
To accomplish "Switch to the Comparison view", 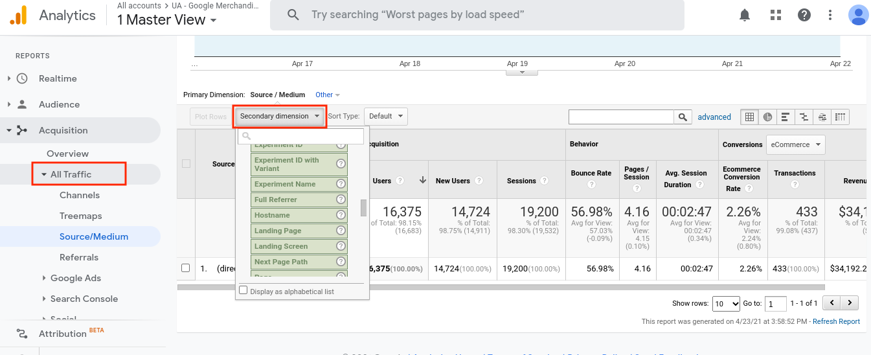I will pyautogui.click(x=804, y=117).
